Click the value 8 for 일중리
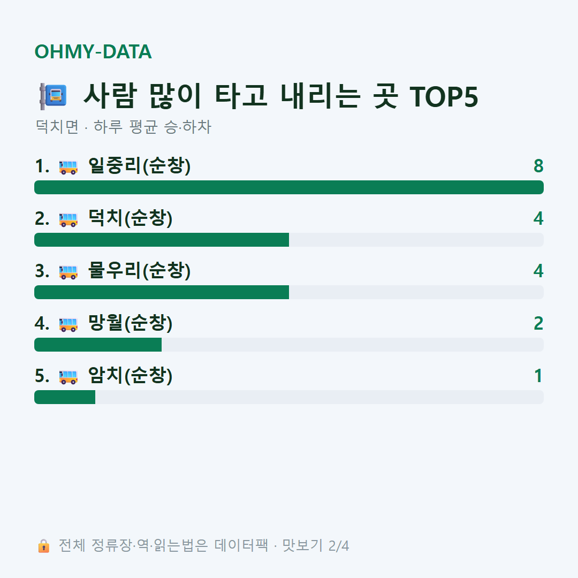 (x=538, y=166)
